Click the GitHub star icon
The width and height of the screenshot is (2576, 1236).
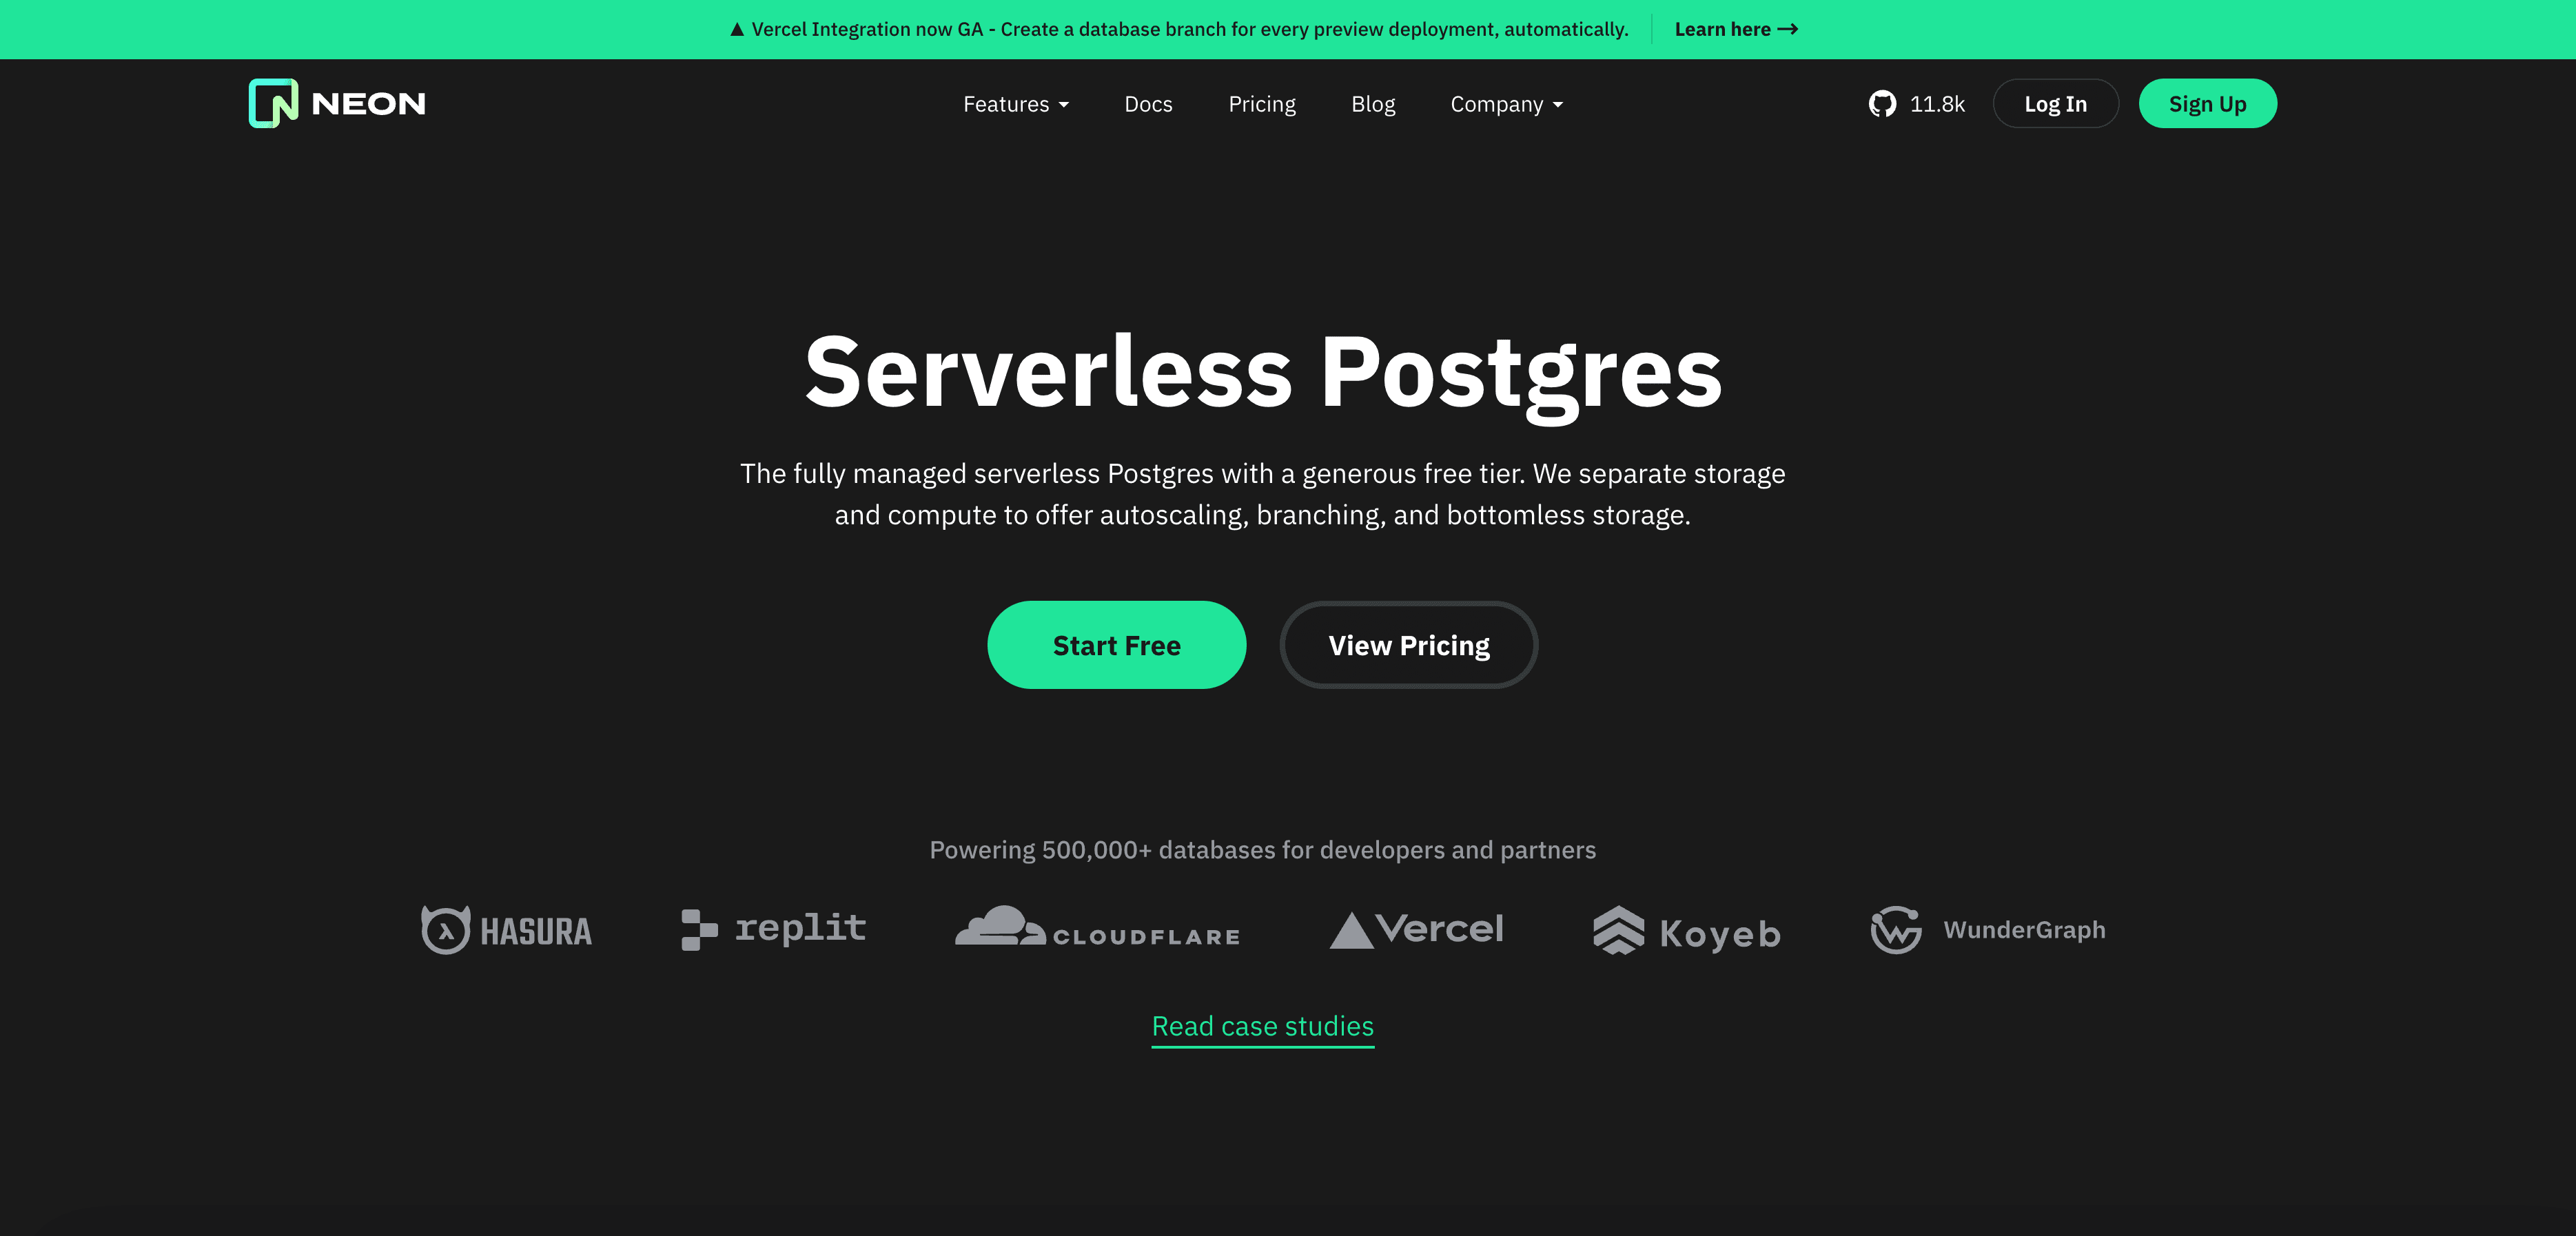click(x=1883, y=103)
